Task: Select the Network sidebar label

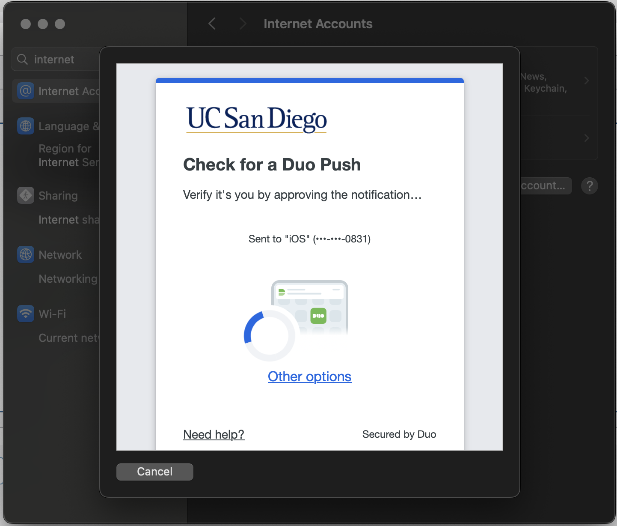Action: point(60,255)
